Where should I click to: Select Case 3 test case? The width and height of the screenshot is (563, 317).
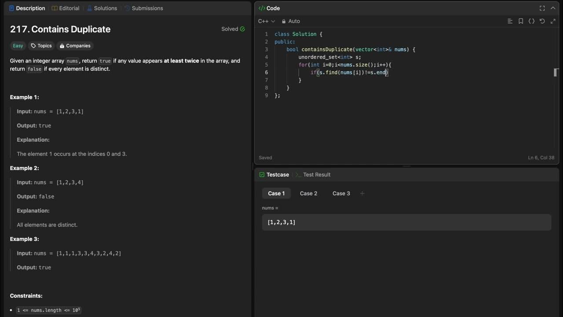point(341,193)
